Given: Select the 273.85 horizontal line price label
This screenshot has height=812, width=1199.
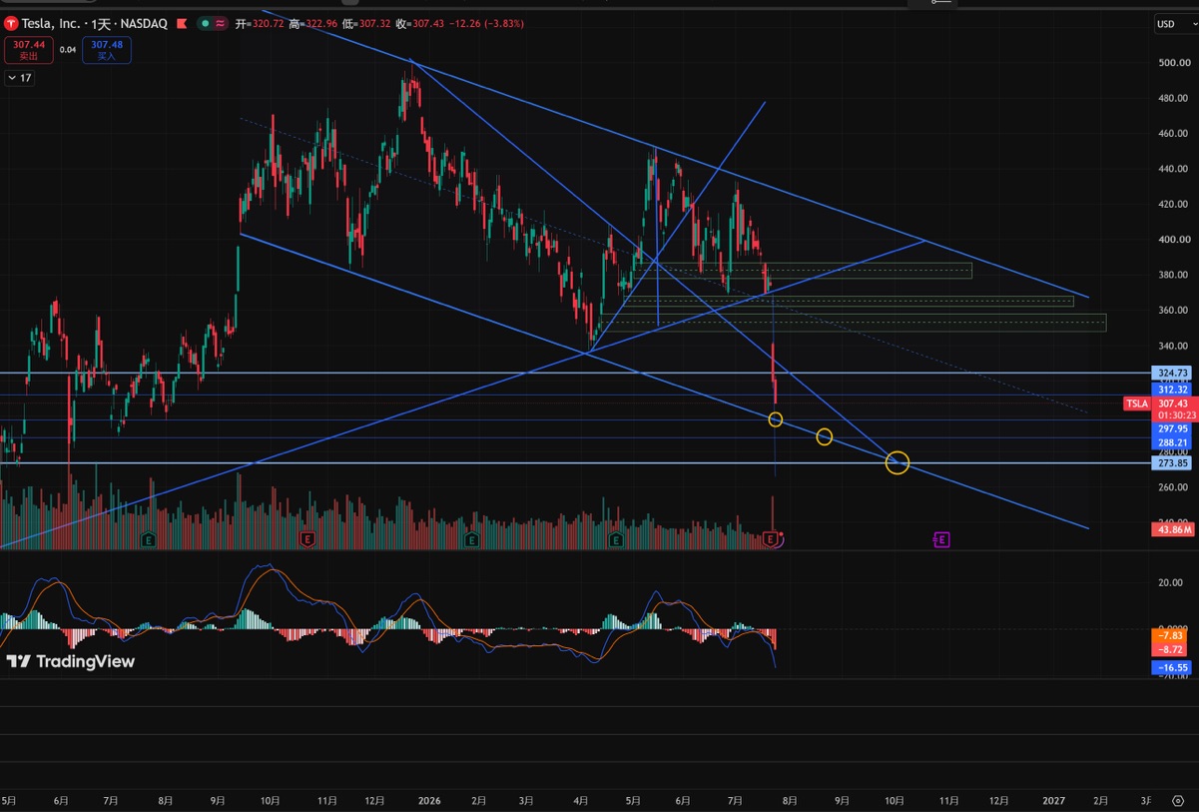Looking at the screenshot, I should pyautogui.click(x=1171, y=463).
